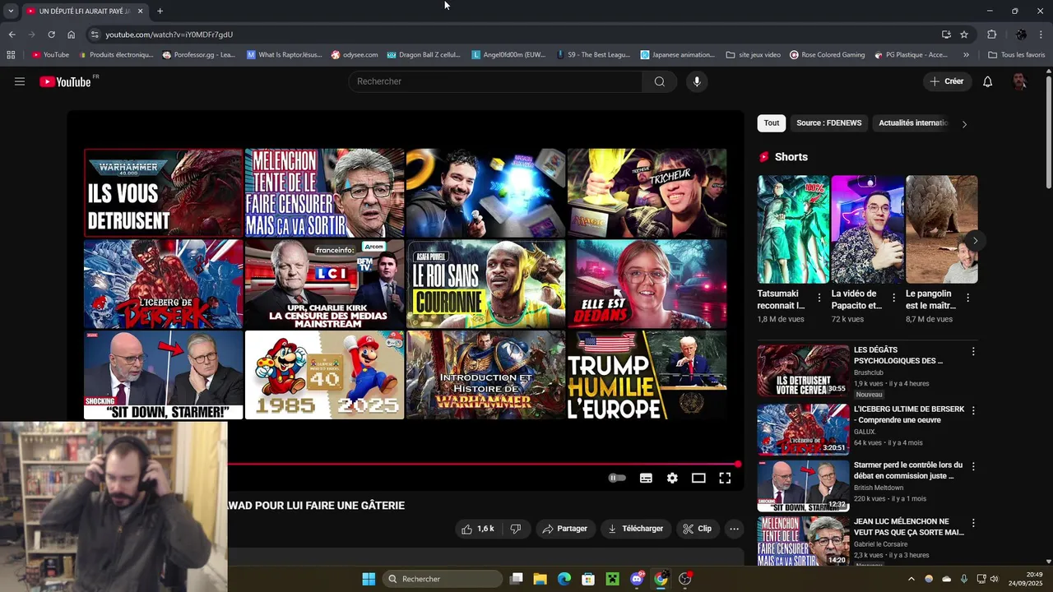Open the more actions ellipsis under the video
The height and width of the screenshot is (592, 1053).
point(735,529)
